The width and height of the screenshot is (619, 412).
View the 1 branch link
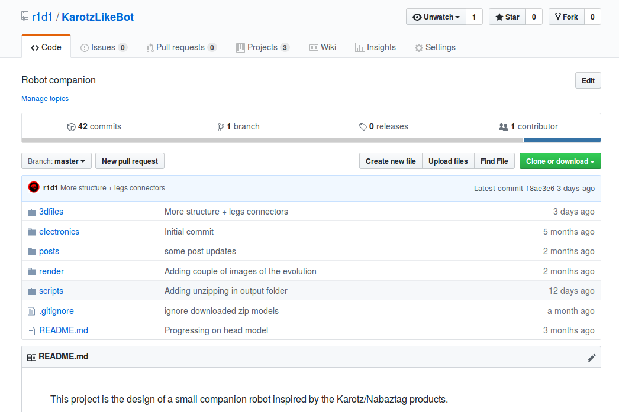point(239,126)
